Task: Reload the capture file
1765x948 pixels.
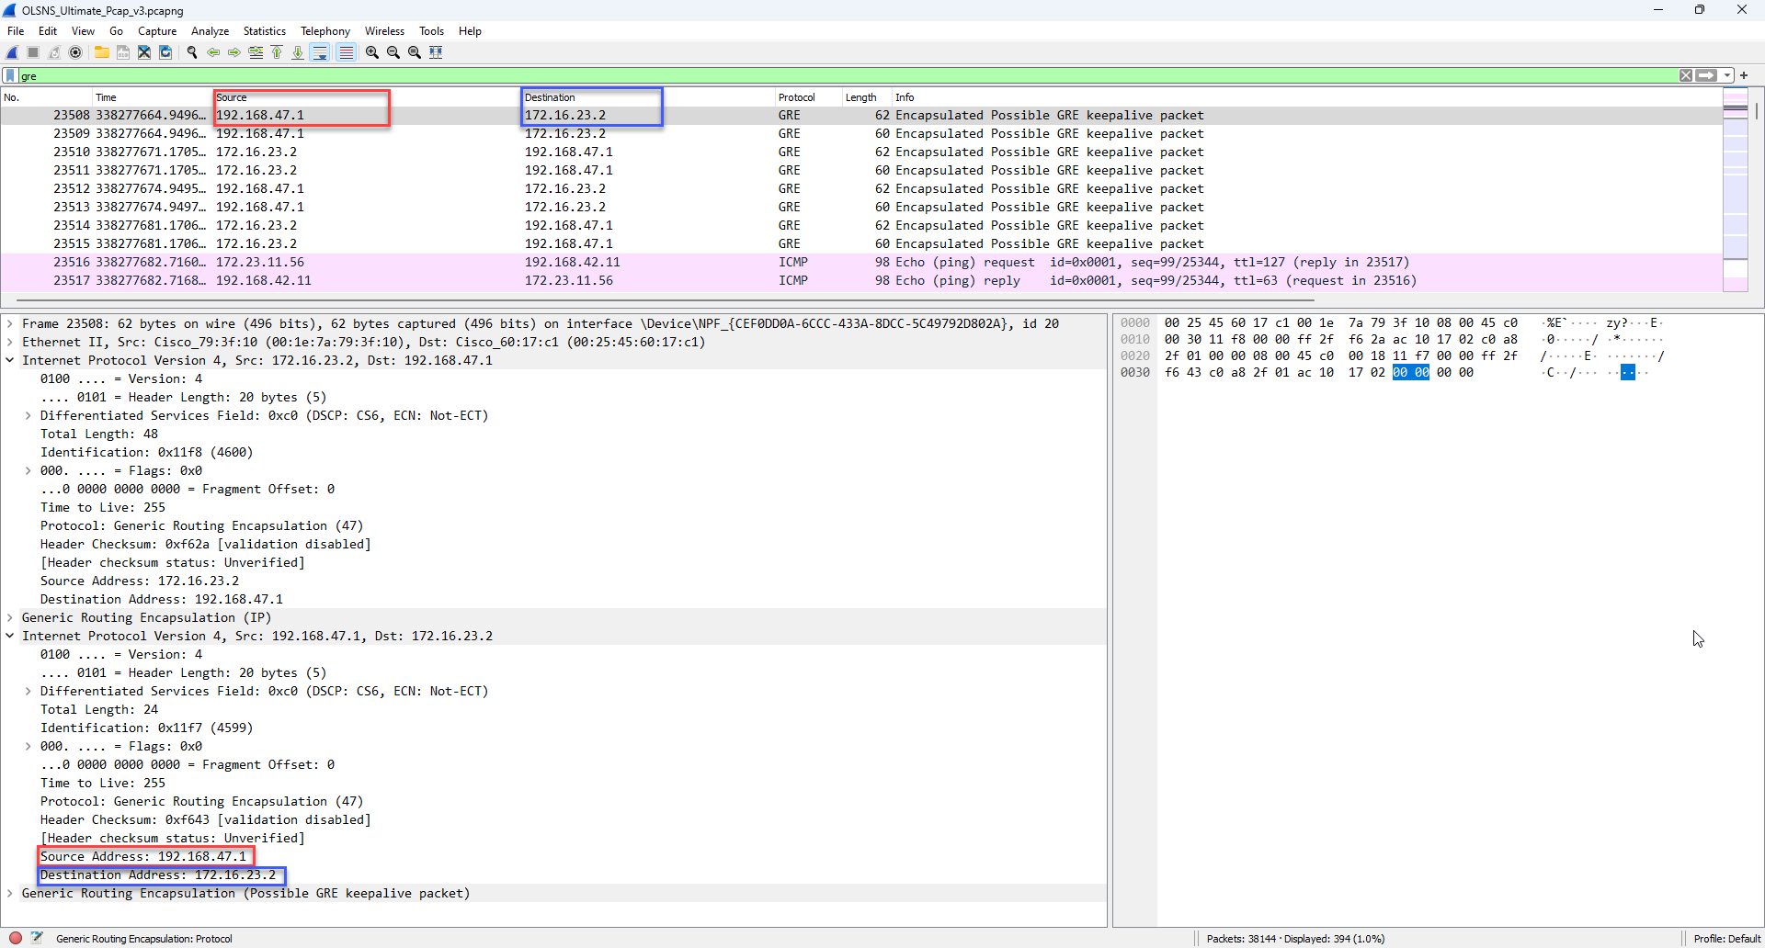Action: (165, 52)
